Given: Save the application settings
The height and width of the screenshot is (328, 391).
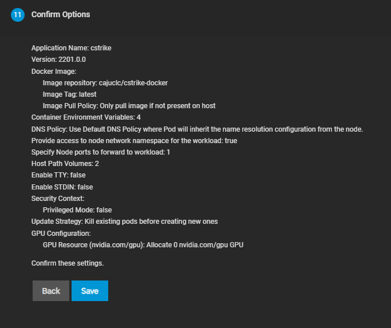Looking at the screenshot, I should [x=90, y=291].
